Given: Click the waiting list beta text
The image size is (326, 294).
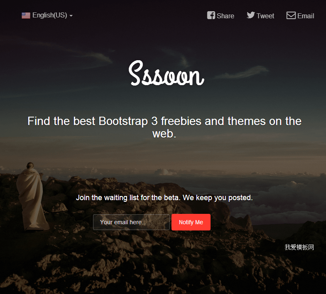Looking at the screenshot, I should coord(128,198).
